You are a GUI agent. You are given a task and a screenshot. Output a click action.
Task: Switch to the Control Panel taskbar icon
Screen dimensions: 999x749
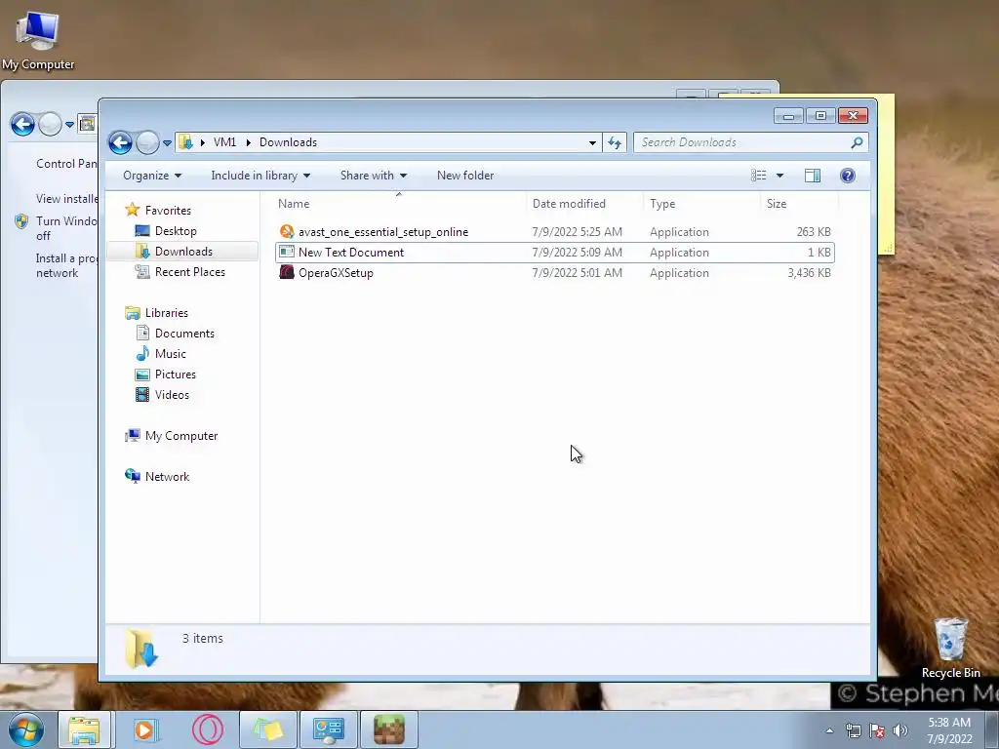coord(329,729)
